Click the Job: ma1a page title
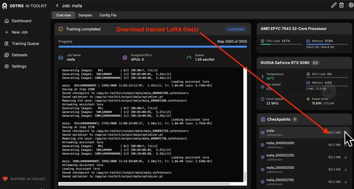The width and height of the screenshot is (354, 189). [72, 6]
